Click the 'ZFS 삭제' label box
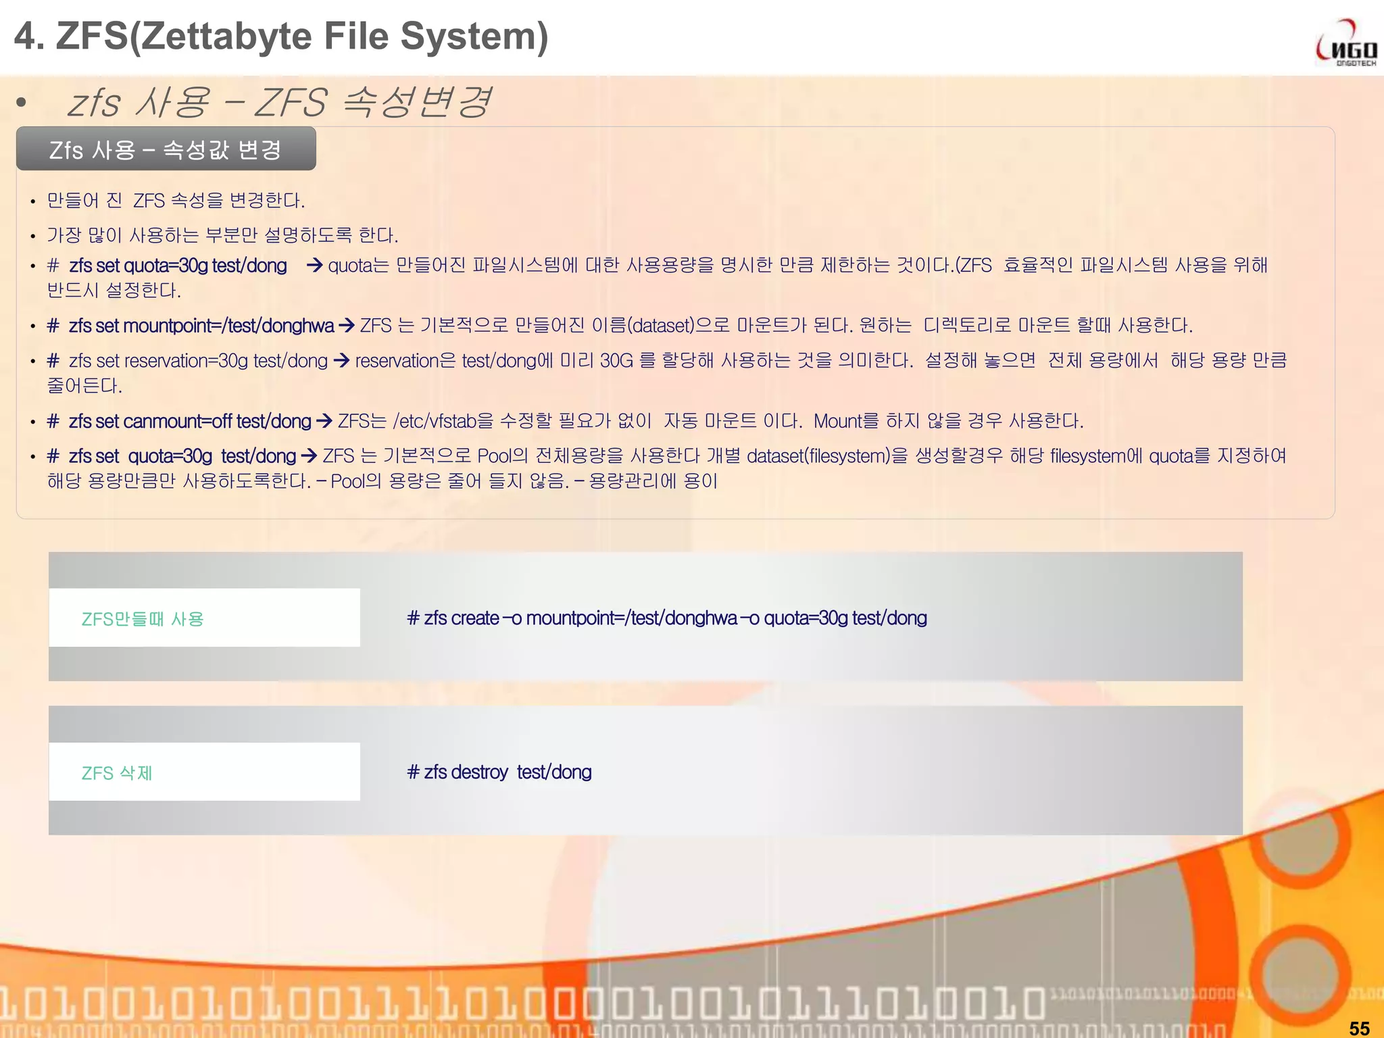Screen dimensions: 1384x1038 tap(204, 772)
